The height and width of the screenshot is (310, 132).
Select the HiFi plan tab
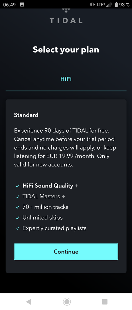click(66, 79)
